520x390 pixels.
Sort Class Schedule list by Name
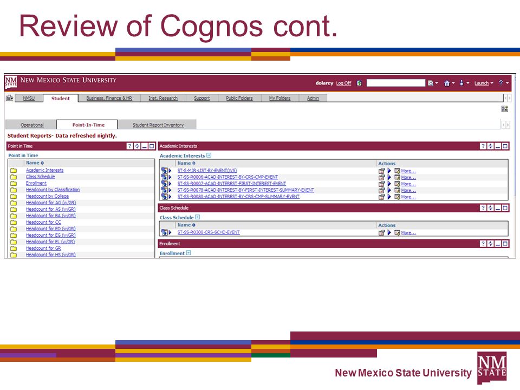tap(186, 225)
